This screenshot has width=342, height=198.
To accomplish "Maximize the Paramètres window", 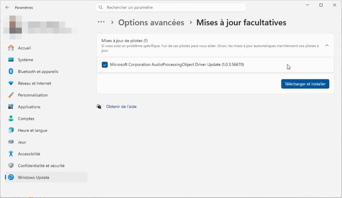I will click(321, 5).
